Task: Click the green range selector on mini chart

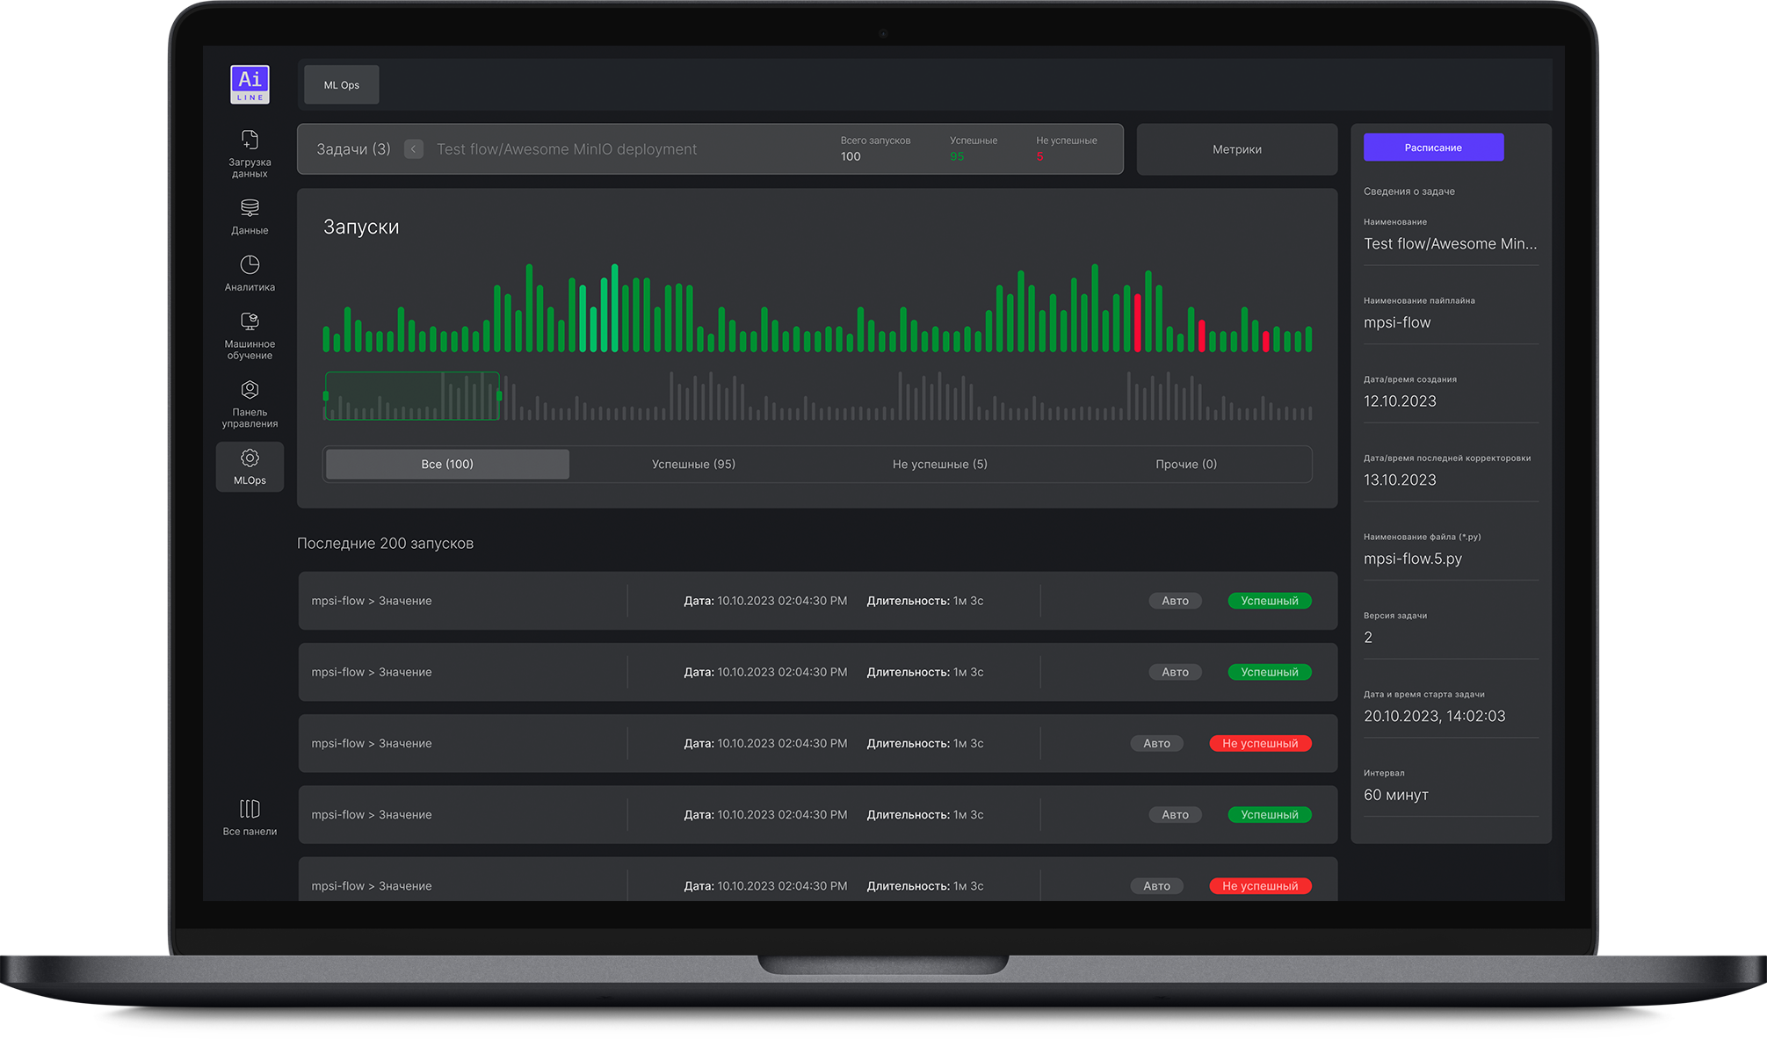Action: [411, 396]
